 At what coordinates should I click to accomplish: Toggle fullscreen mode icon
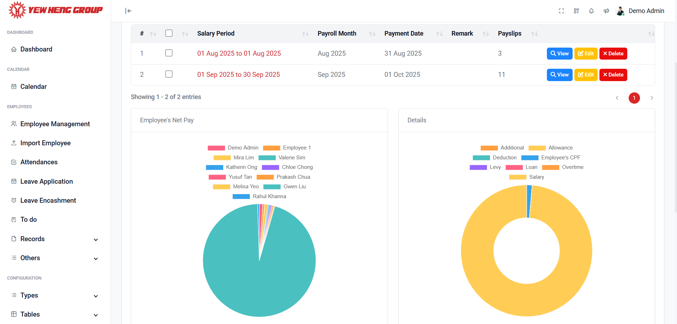pos(561,11)
